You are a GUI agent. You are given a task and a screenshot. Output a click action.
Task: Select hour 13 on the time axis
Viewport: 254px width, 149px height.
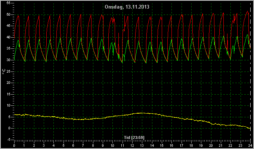coord(142,145)
